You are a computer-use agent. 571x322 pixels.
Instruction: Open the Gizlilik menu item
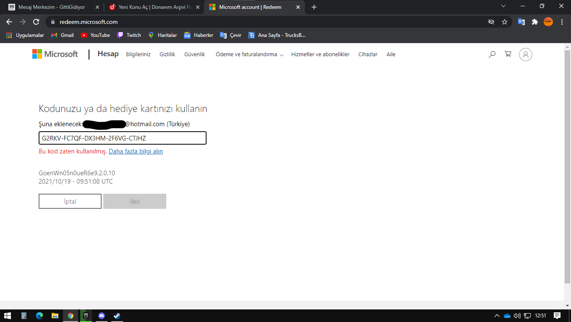[x=167, y=55]
